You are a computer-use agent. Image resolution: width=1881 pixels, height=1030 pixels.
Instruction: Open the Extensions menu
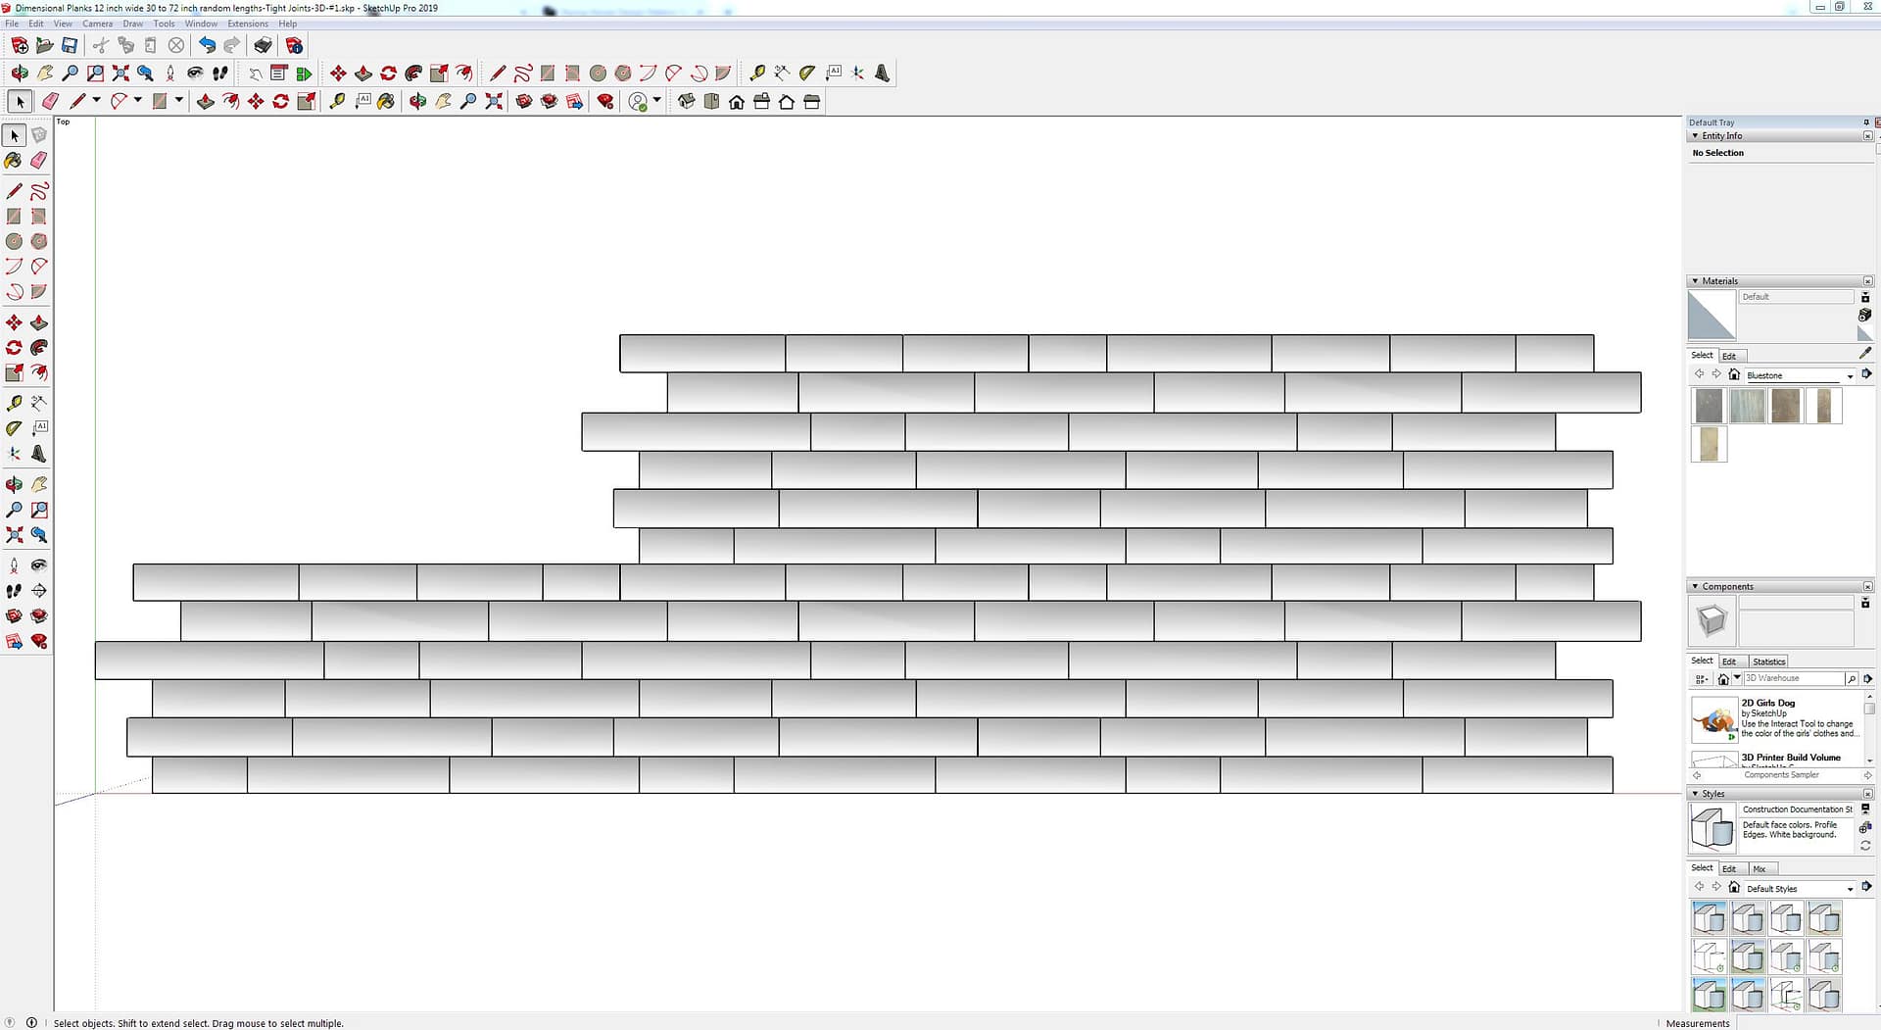pyautogui.click(x=247, y=24)
